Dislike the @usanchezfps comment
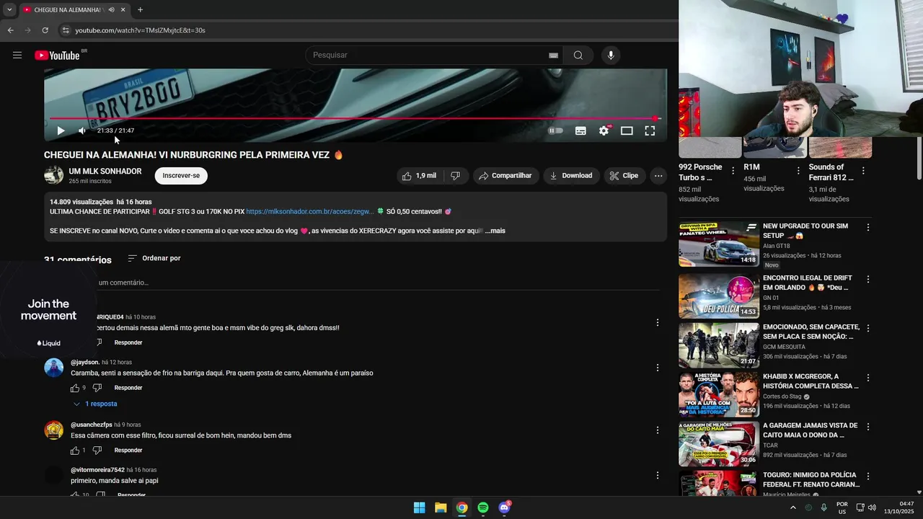The image size is (923, 519). 97,451
